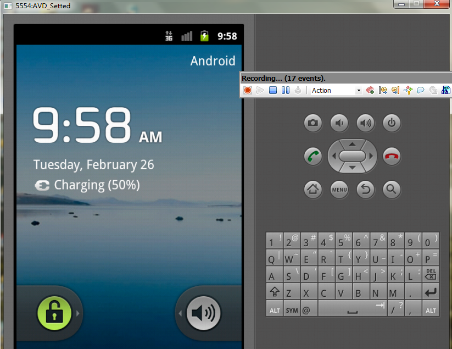Click the left ALT key on emulator keyboard
This screenshot has width=452, height=349.
[275, 308]
